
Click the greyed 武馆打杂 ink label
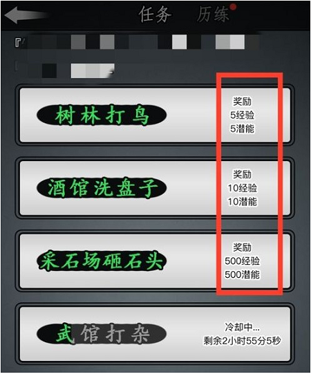point(102,334)
